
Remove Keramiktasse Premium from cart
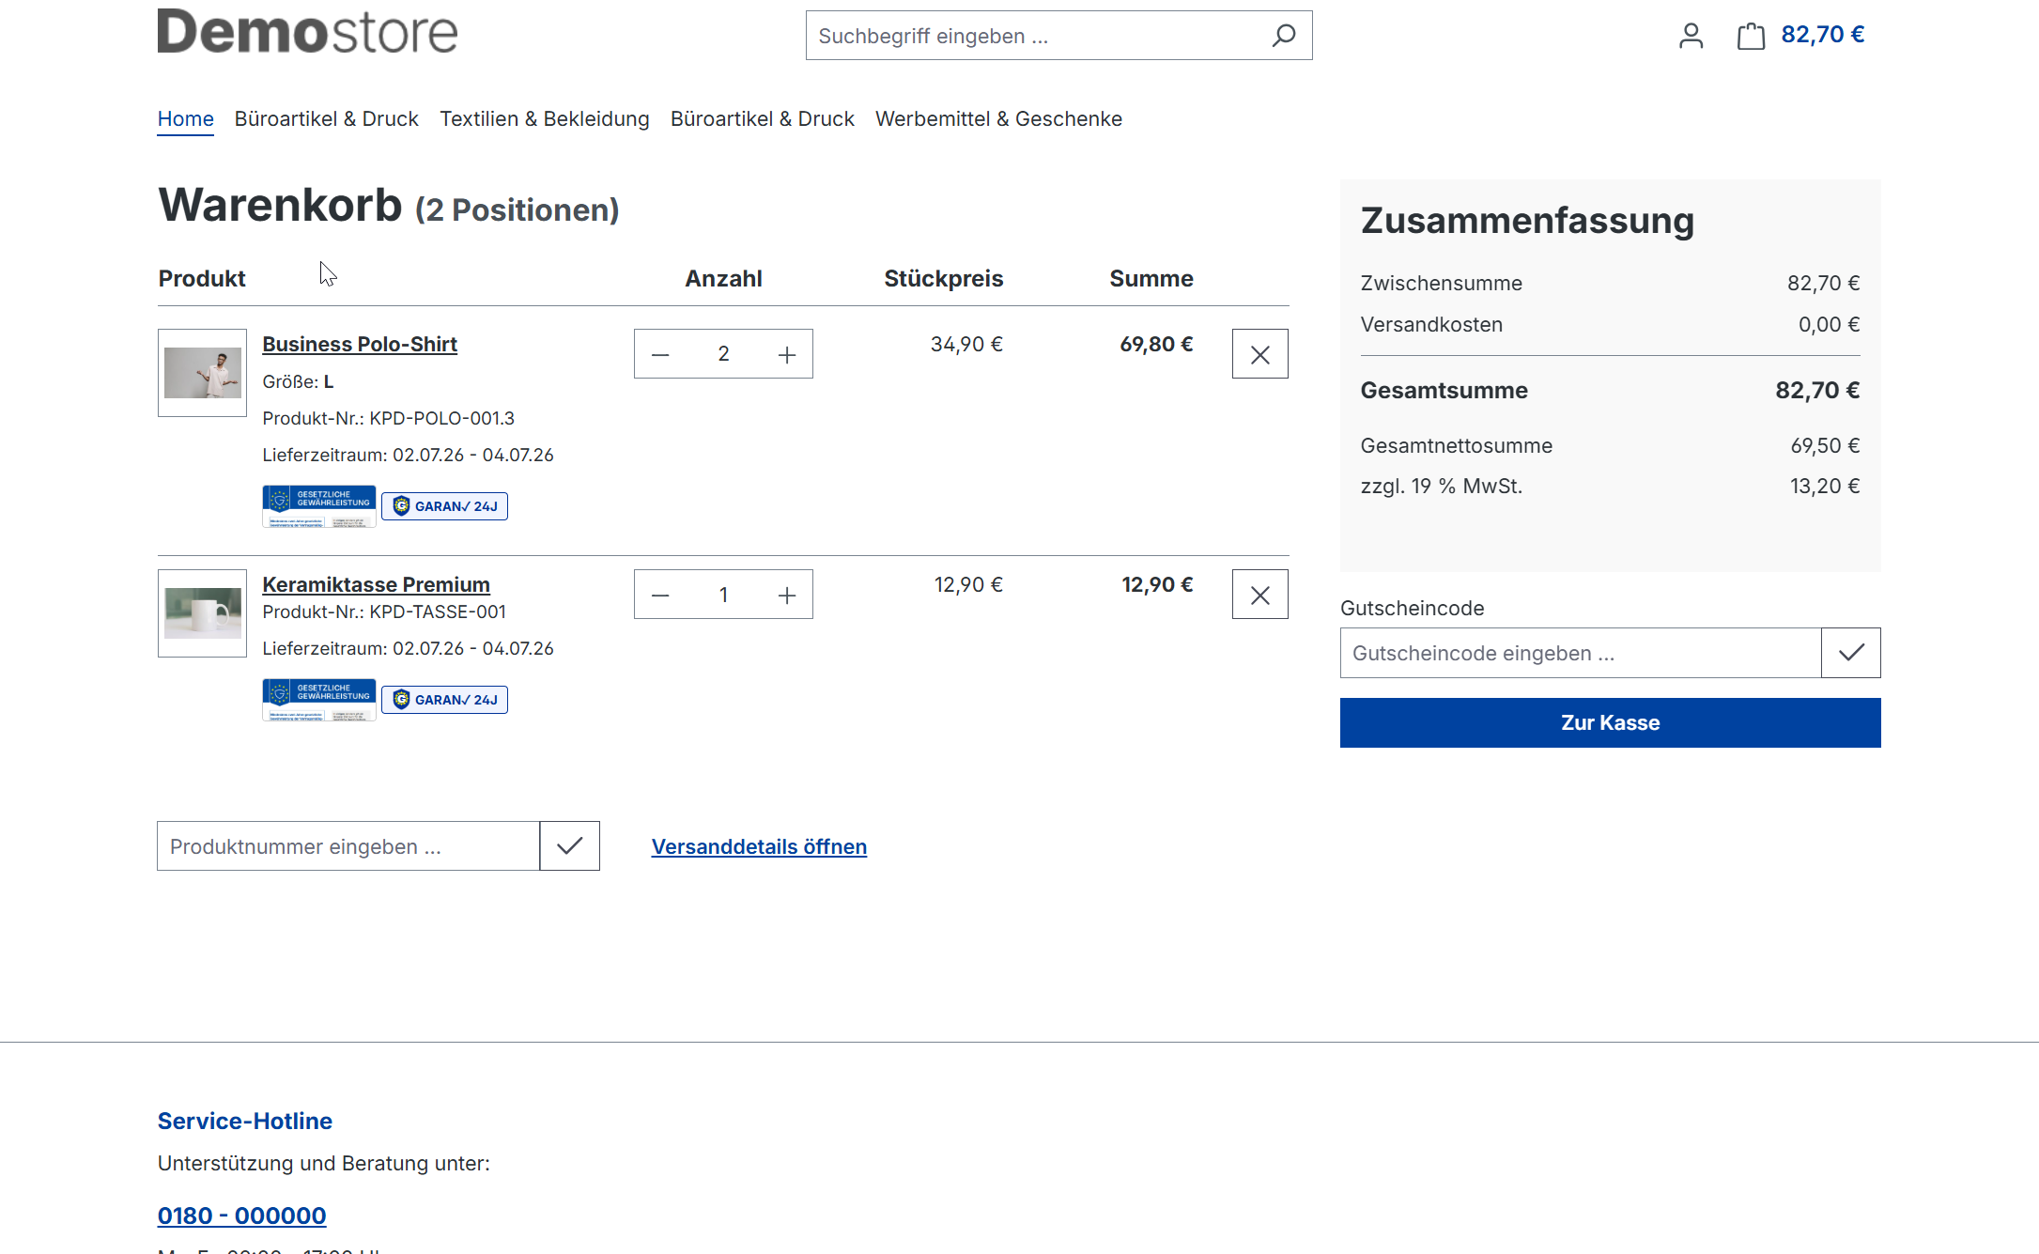(x=1260, y=595)
